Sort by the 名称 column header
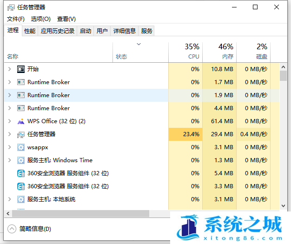The width and height of the screenshot is (291, 244). (x=58, y=53)
